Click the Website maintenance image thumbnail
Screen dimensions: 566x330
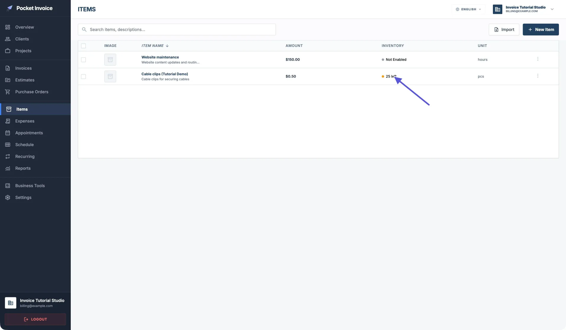(x=110, y=60)
